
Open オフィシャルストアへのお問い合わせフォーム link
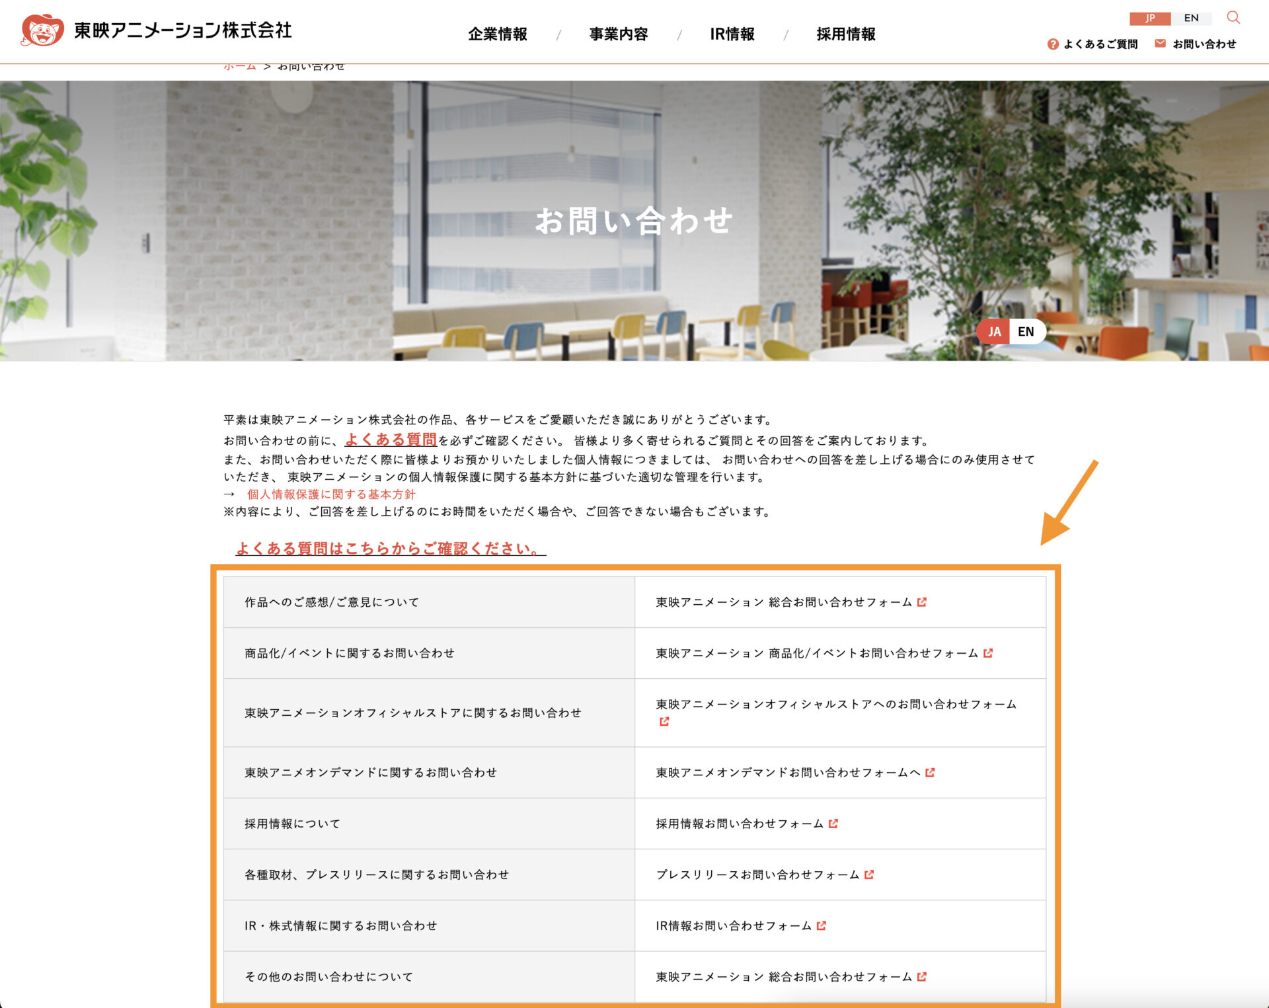tap(836, 705)
